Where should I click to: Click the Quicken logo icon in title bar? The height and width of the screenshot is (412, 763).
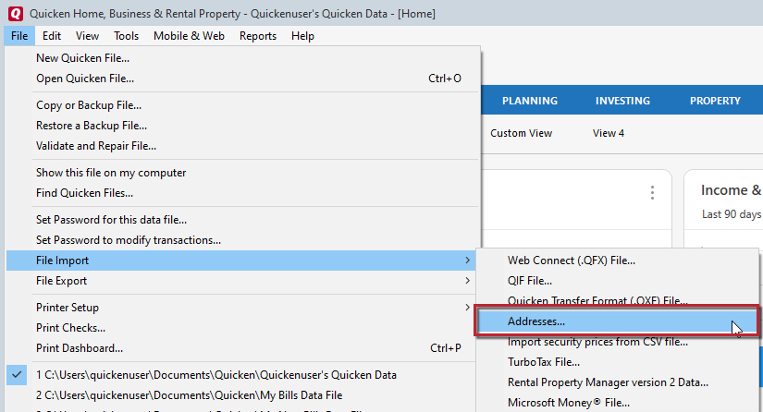(16, 13)
